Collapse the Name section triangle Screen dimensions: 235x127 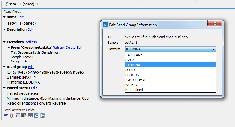(x=4, y=17)
